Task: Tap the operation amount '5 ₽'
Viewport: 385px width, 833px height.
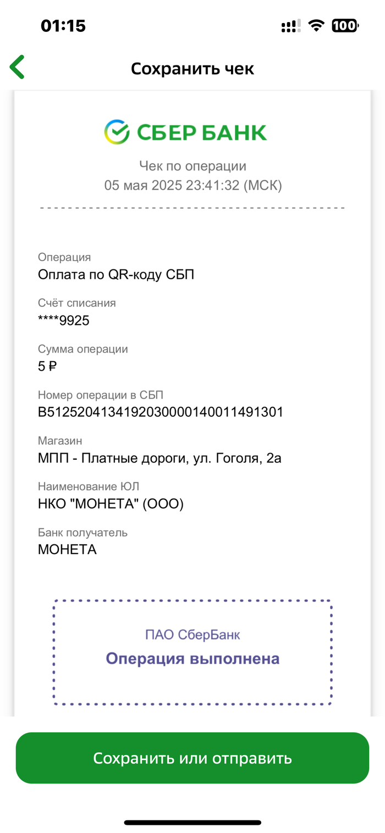Action: [x=47, y=366]
